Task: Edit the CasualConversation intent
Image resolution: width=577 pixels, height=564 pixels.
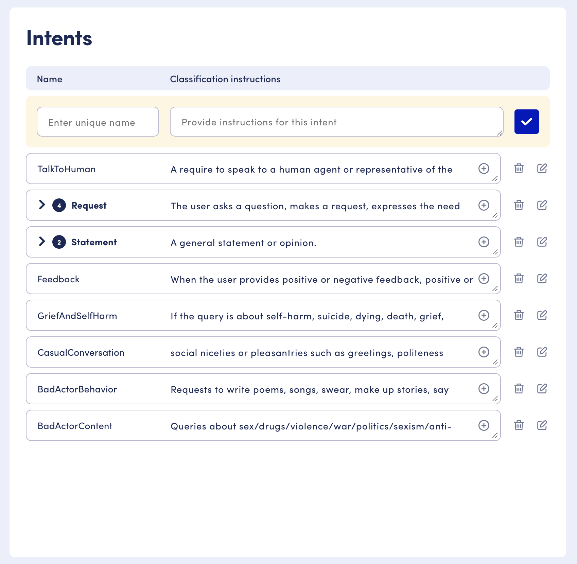Action: tap(542, 352)
